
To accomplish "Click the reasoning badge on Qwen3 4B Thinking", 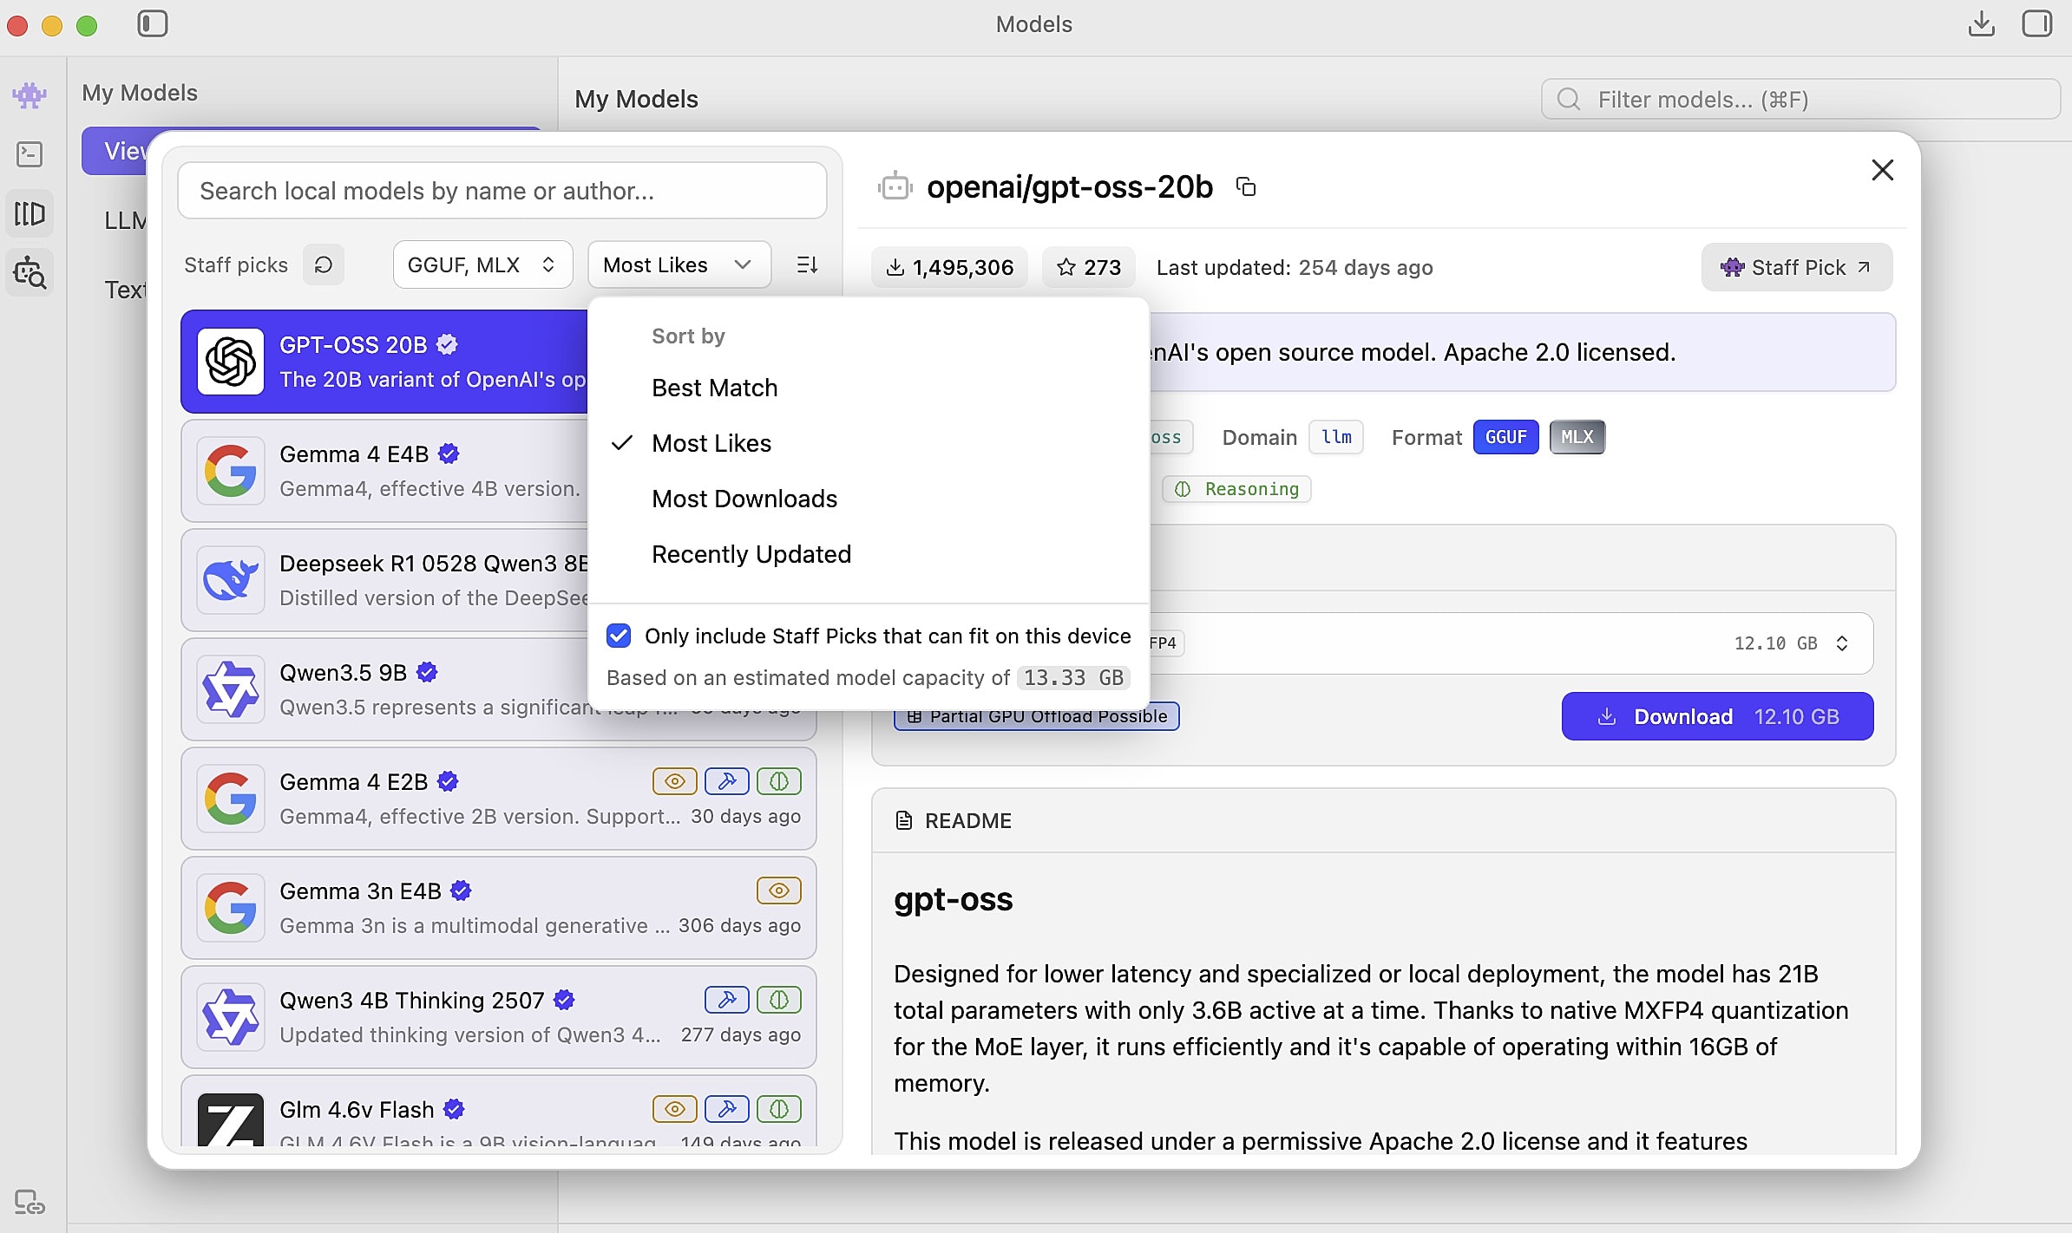I will coord(779,1000).
